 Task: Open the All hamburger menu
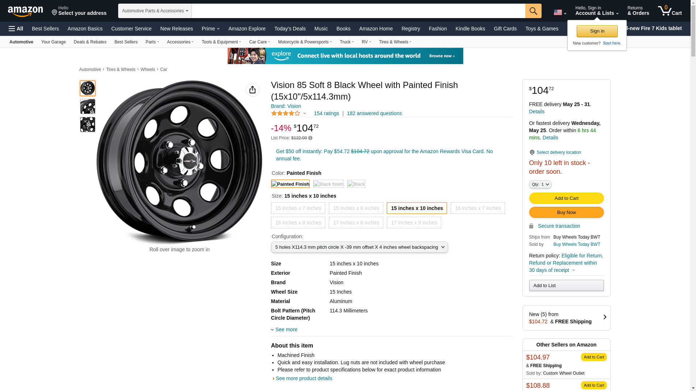pyautogui.click(x=16, y=29)
